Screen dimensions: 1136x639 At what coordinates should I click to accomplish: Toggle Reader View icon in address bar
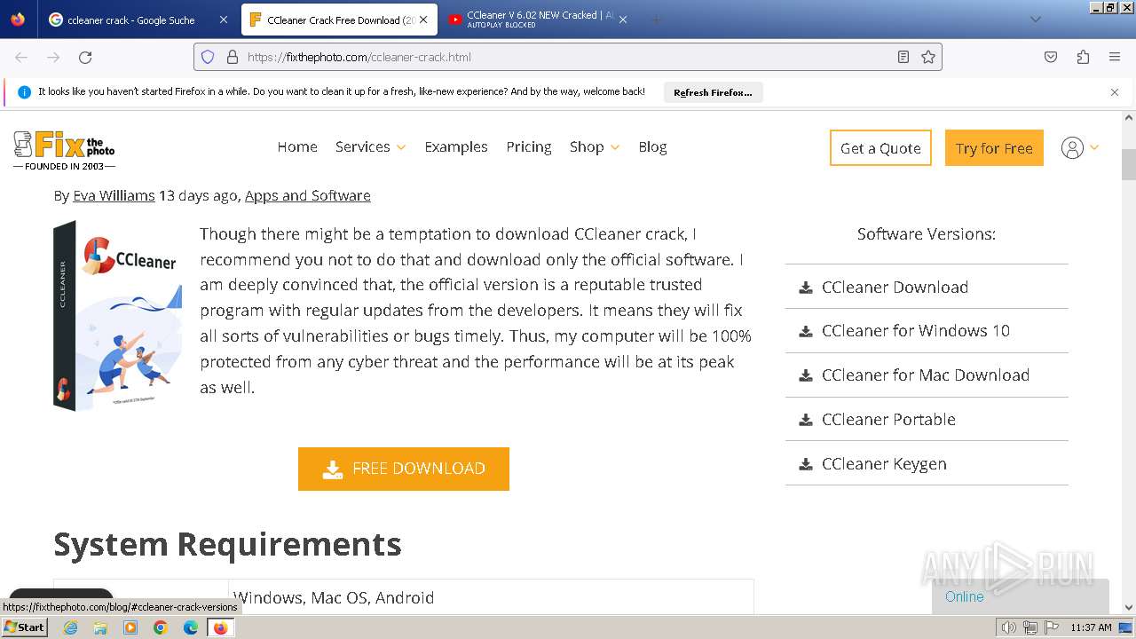click(903, 57)
